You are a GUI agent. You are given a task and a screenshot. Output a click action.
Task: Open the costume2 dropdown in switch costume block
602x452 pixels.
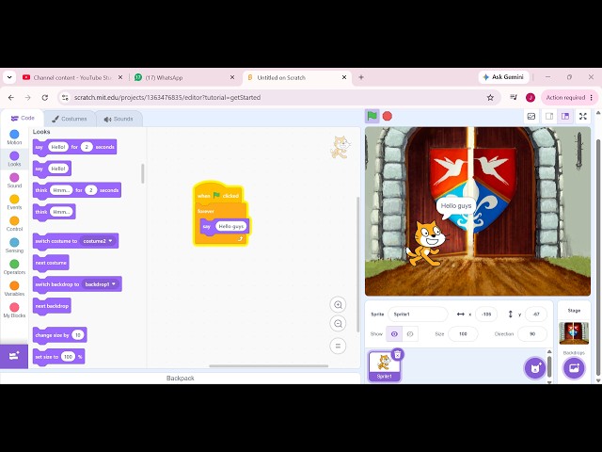click(x=98, y=241)
